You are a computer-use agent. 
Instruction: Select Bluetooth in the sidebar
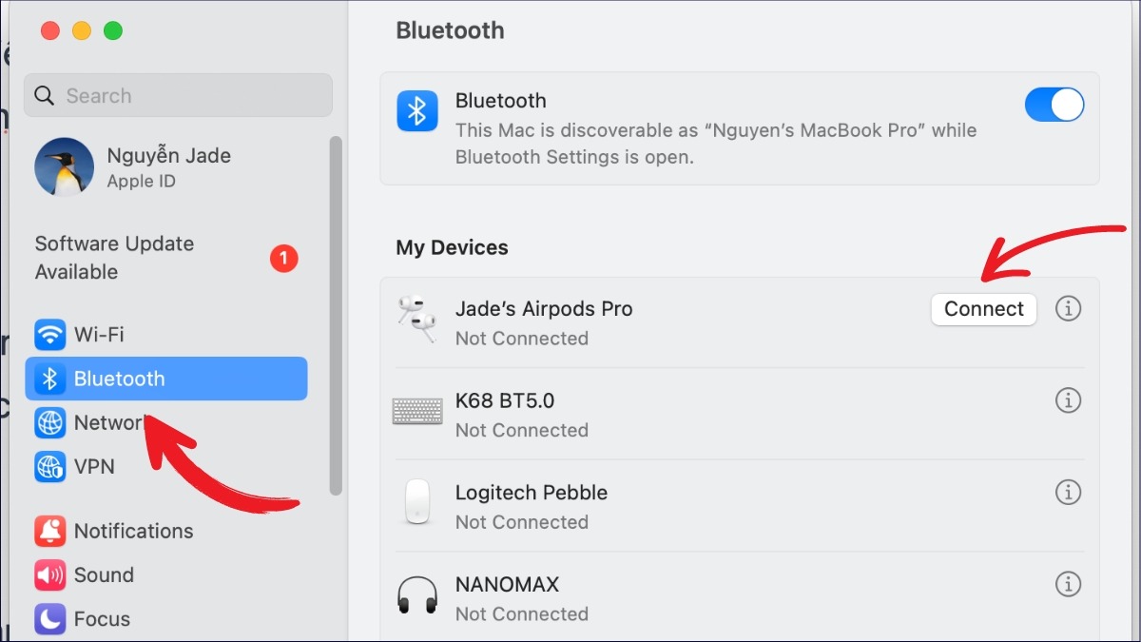pyautogui.click(x=166, y=379)
